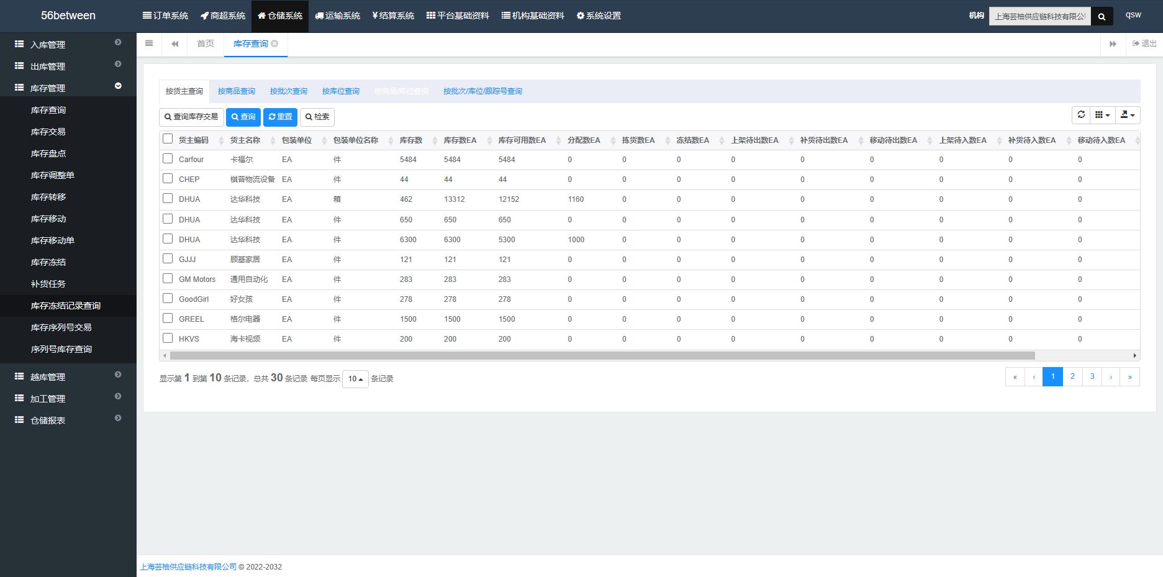
Task: Check the HKVS row checkbox
Action: (x=168, y=338)
